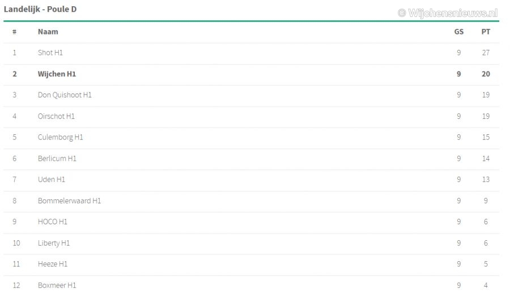Click the Uden H1 team
Viewport: 510px width, 307px height.
(x=52, y=180)
